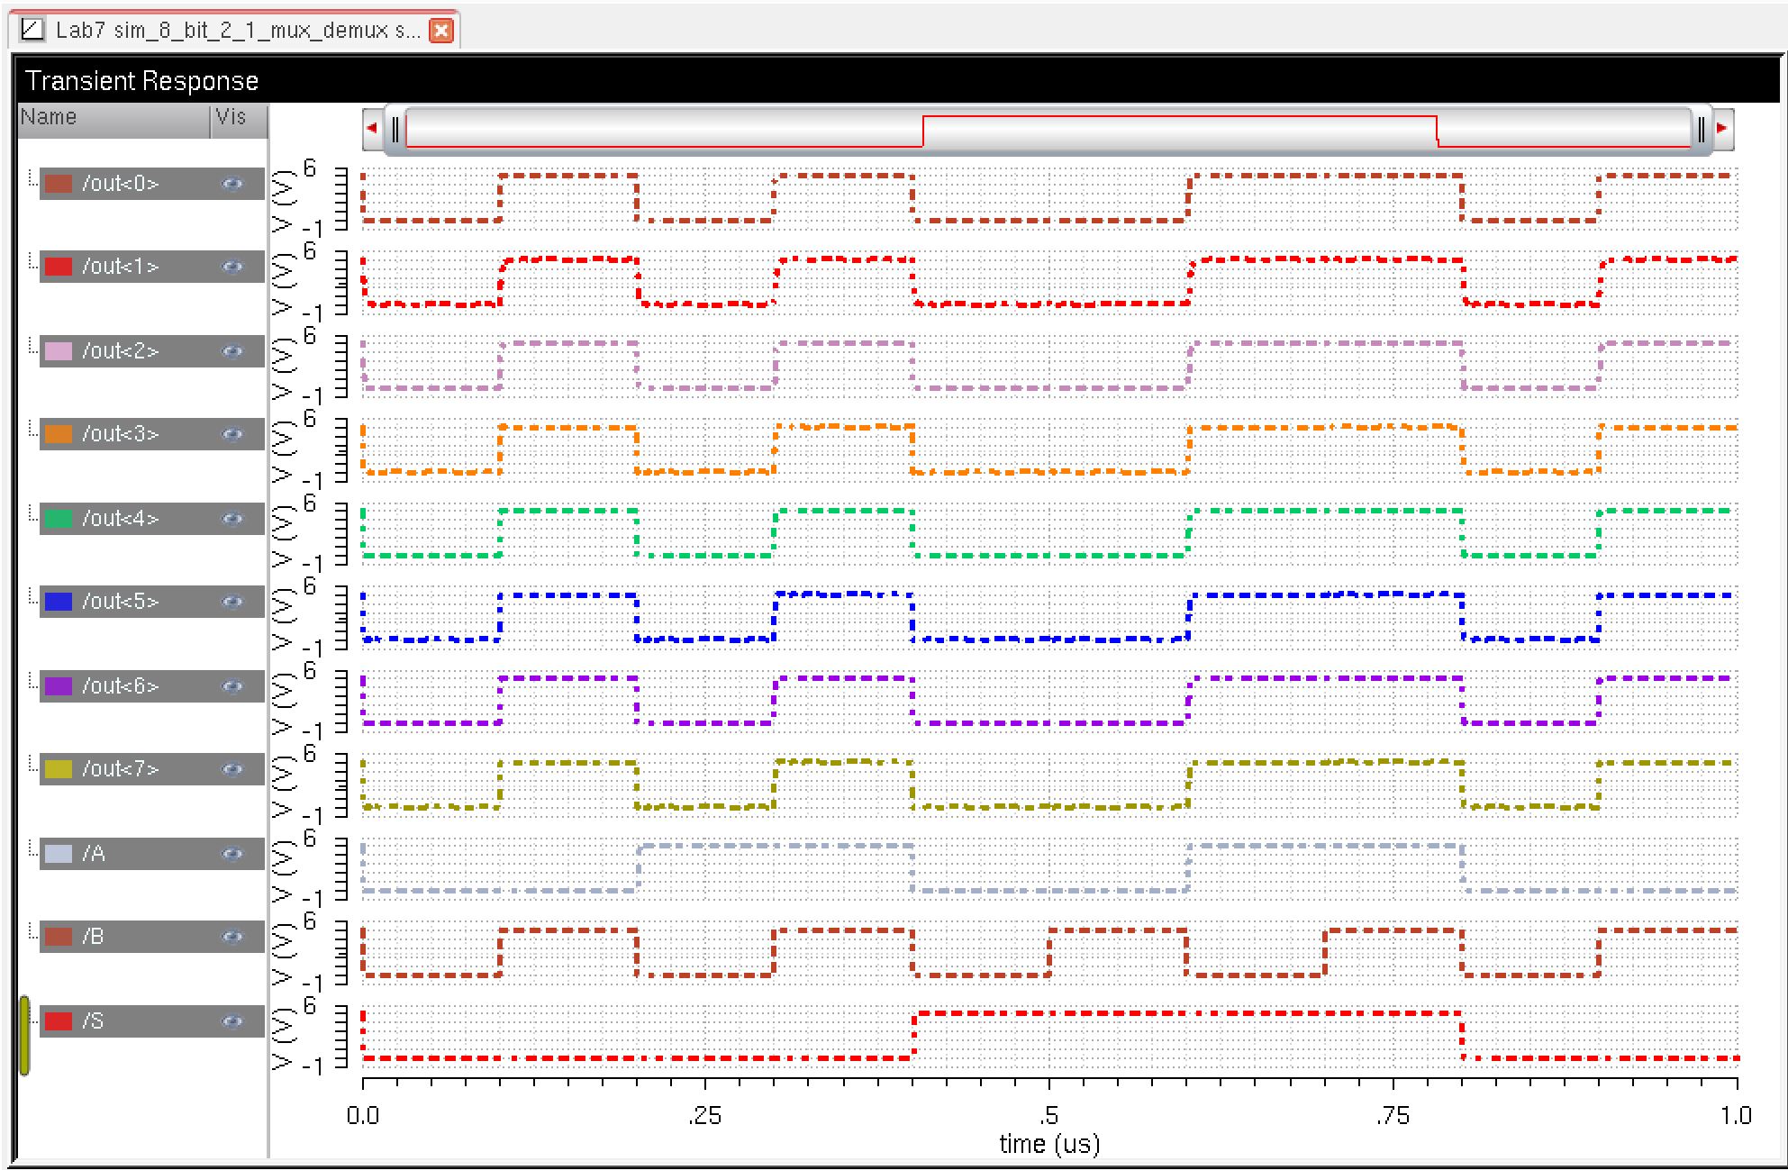Click the .5 tick label on time axis
Viewport: 1788px width, 1170px height.
[1049, 1116]
